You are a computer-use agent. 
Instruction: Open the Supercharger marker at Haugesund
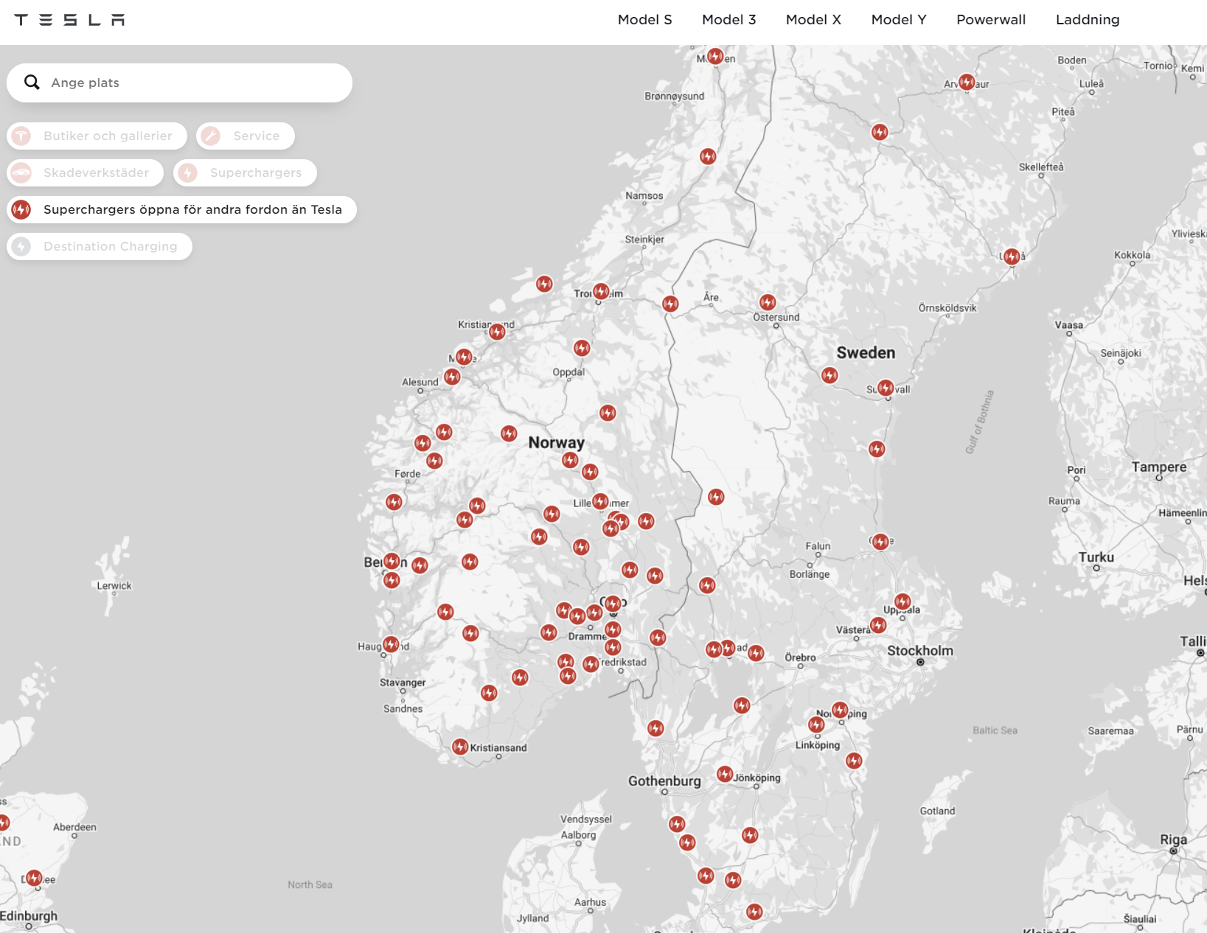(x=391, y=644)
